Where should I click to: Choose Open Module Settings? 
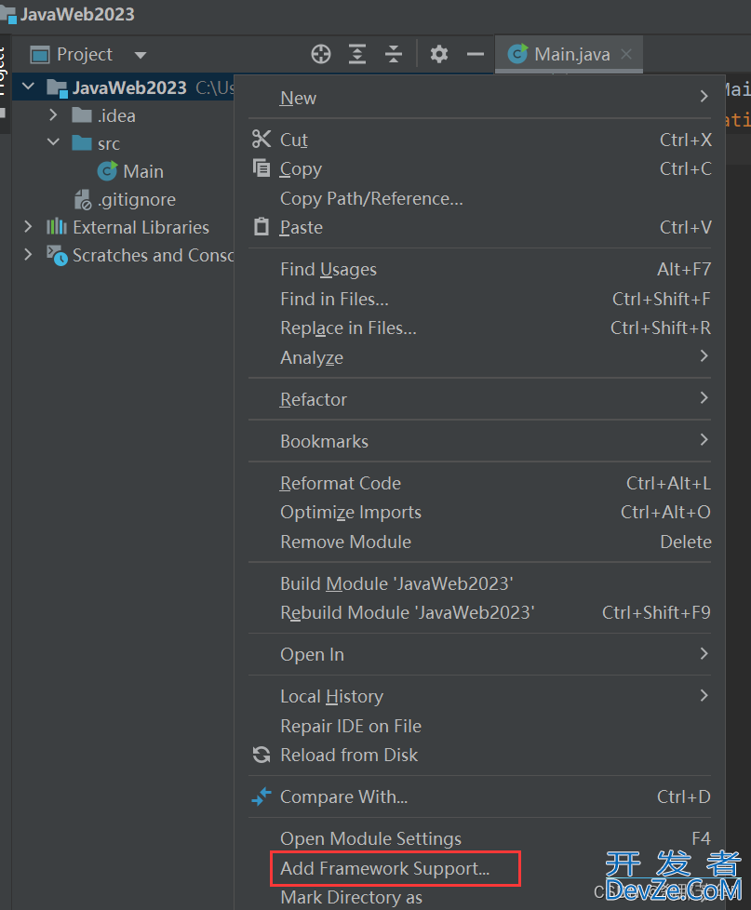pyautogui.click(x=479, y=838)
